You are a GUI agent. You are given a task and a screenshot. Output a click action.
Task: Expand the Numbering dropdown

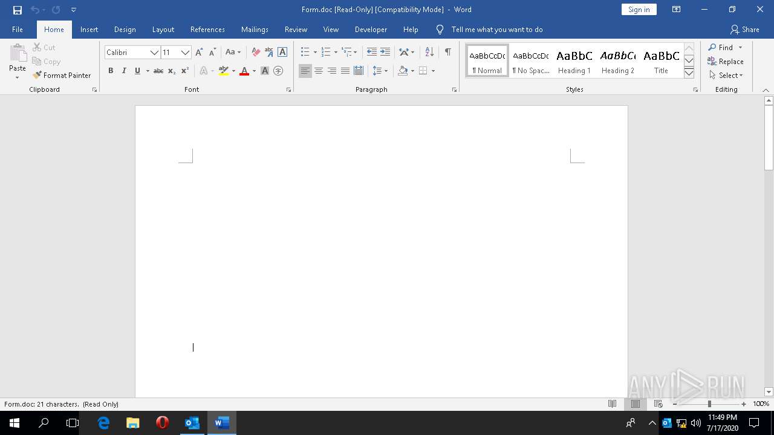coord(336,52)
